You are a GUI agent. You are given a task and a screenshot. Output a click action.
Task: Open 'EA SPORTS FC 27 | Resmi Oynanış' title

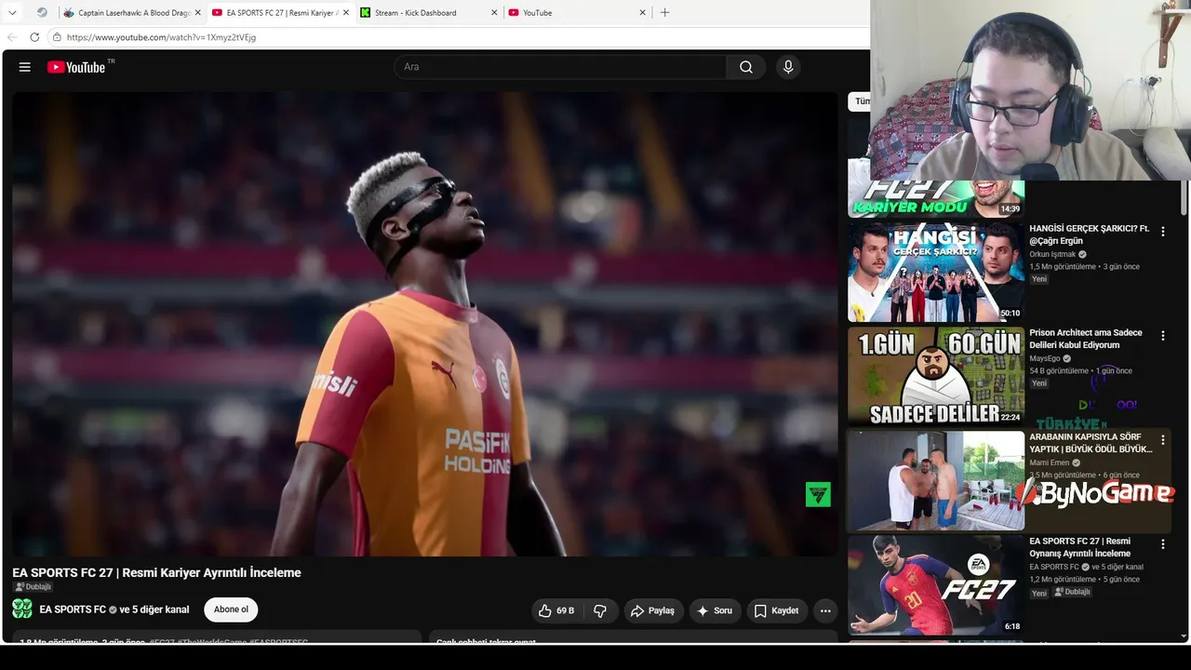tap(1080, 547)
